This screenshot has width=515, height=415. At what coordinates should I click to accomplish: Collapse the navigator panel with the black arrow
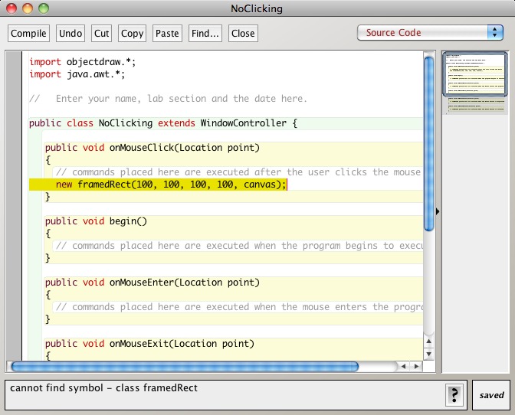coord(438,211)
